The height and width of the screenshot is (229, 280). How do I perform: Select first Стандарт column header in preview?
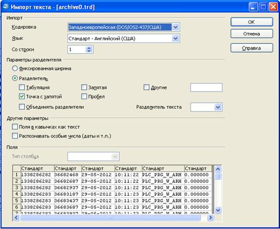(37, 169)
